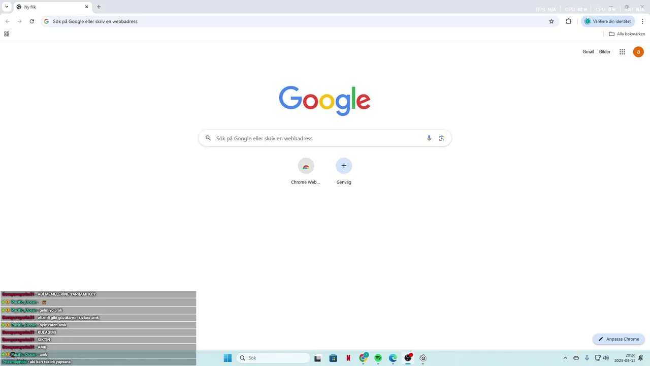Open Task View on the taskbar

tap(318, 358)
